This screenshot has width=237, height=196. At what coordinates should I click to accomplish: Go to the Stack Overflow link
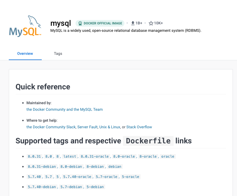point(139,127)
